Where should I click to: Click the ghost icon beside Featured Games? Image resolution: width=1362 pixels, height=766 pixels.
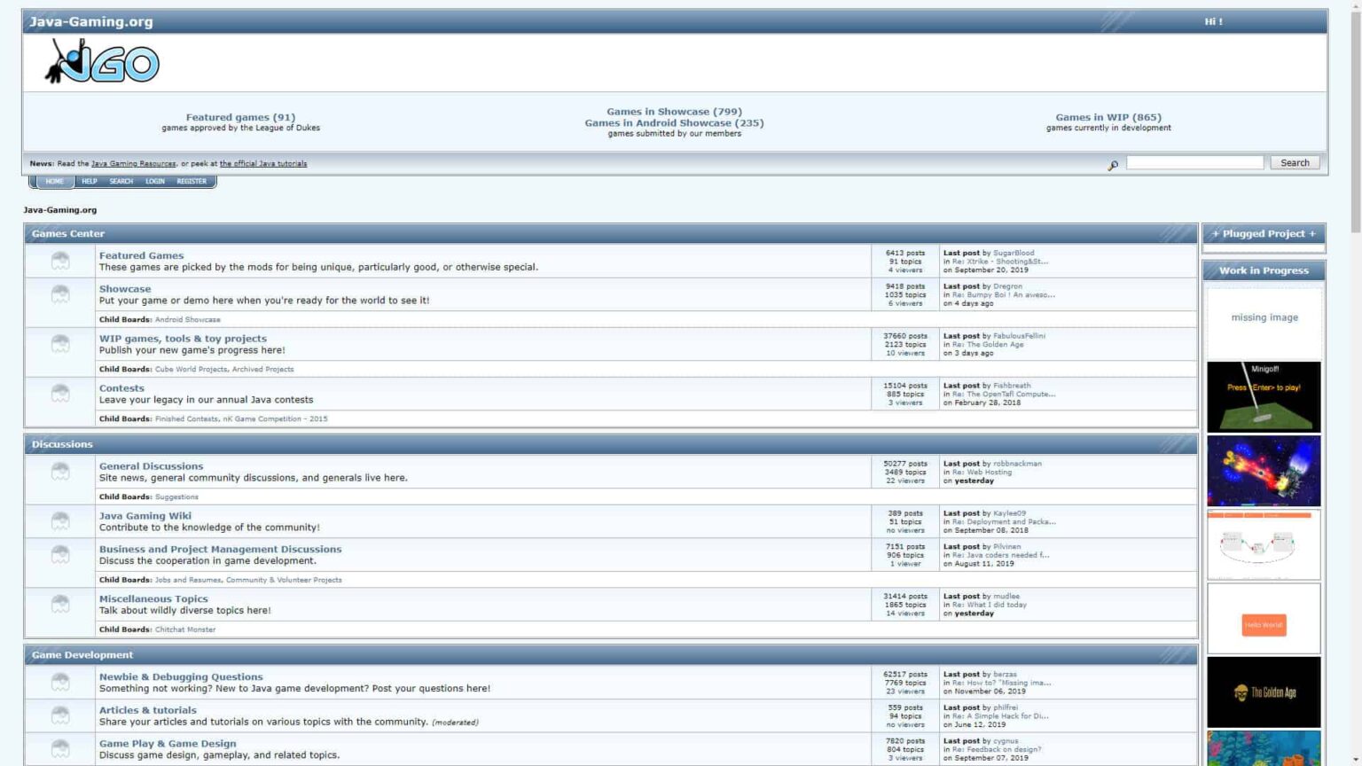[61, 260]
